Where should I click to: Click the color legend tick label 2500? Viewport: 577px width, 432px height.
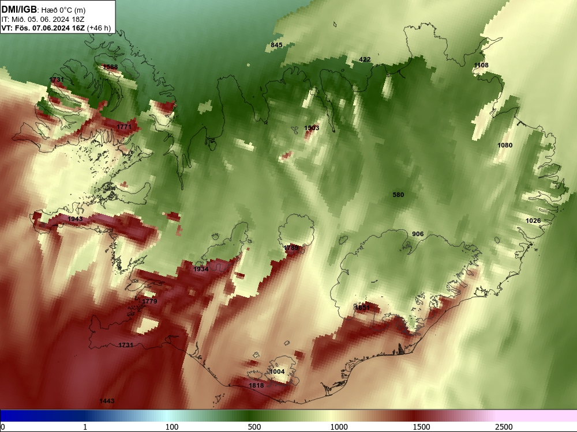(504, 427)
